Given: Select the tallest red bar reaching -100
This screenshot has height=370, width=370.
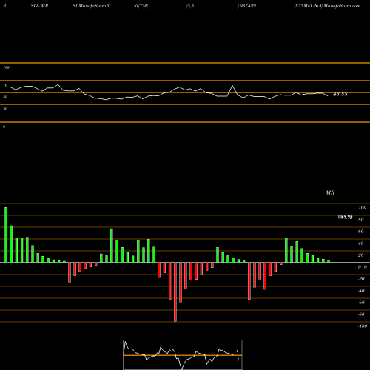Looking at the screenshot, I should click(175, 292).
